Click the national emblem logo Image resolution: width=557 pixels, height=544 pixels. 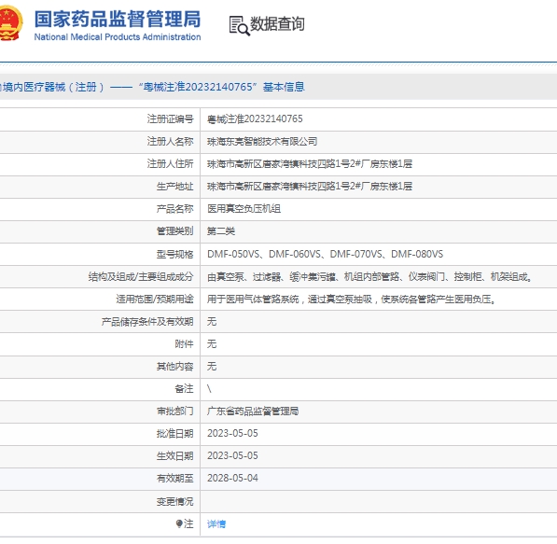[10, 23]
